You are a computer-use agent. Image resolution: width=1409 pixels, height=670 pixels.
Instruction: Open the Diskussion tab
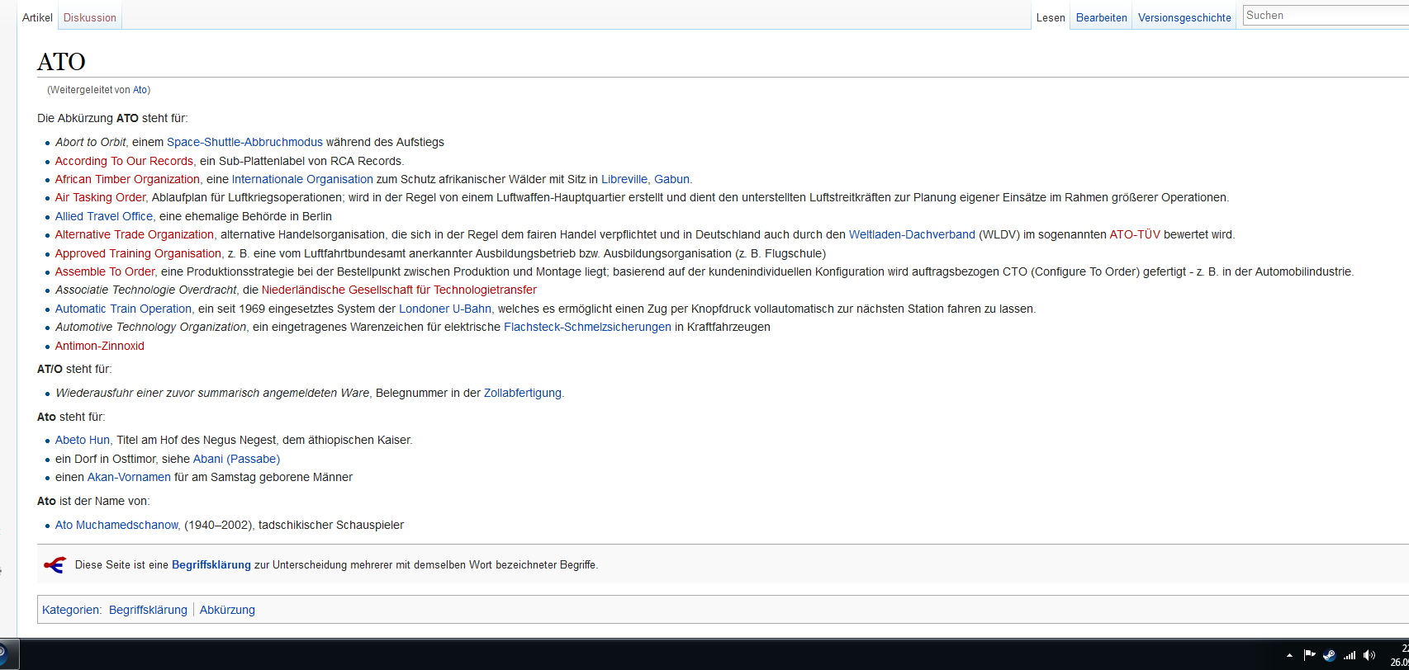tap(90, 17)
